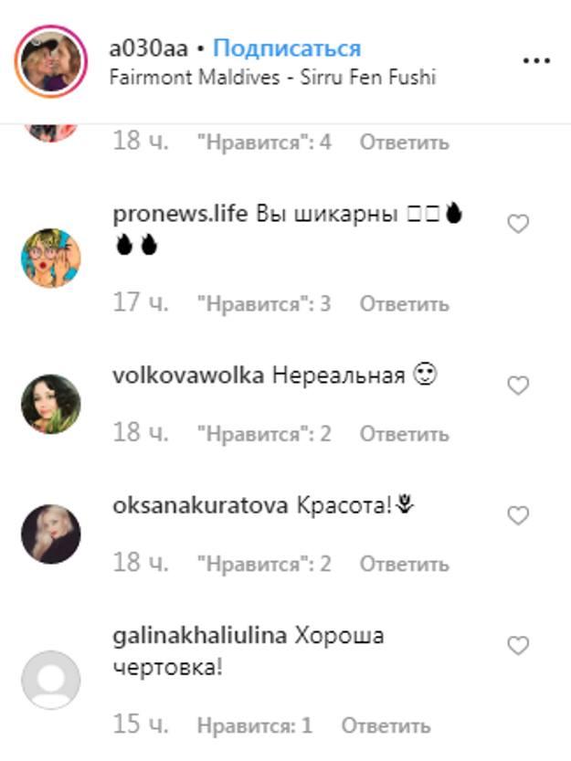
Task: Open a030aa profile picture story
Action: pos(51,61)
